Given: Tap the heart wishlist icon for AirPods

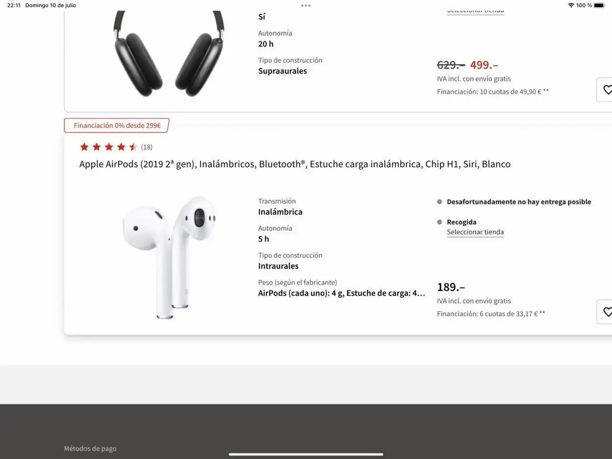Looking at the screenshot, I should point(607,312).
